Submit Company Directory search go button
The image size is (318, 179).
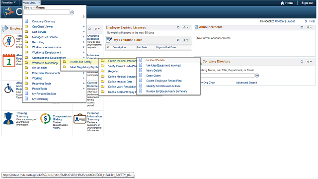click(257, 76)
